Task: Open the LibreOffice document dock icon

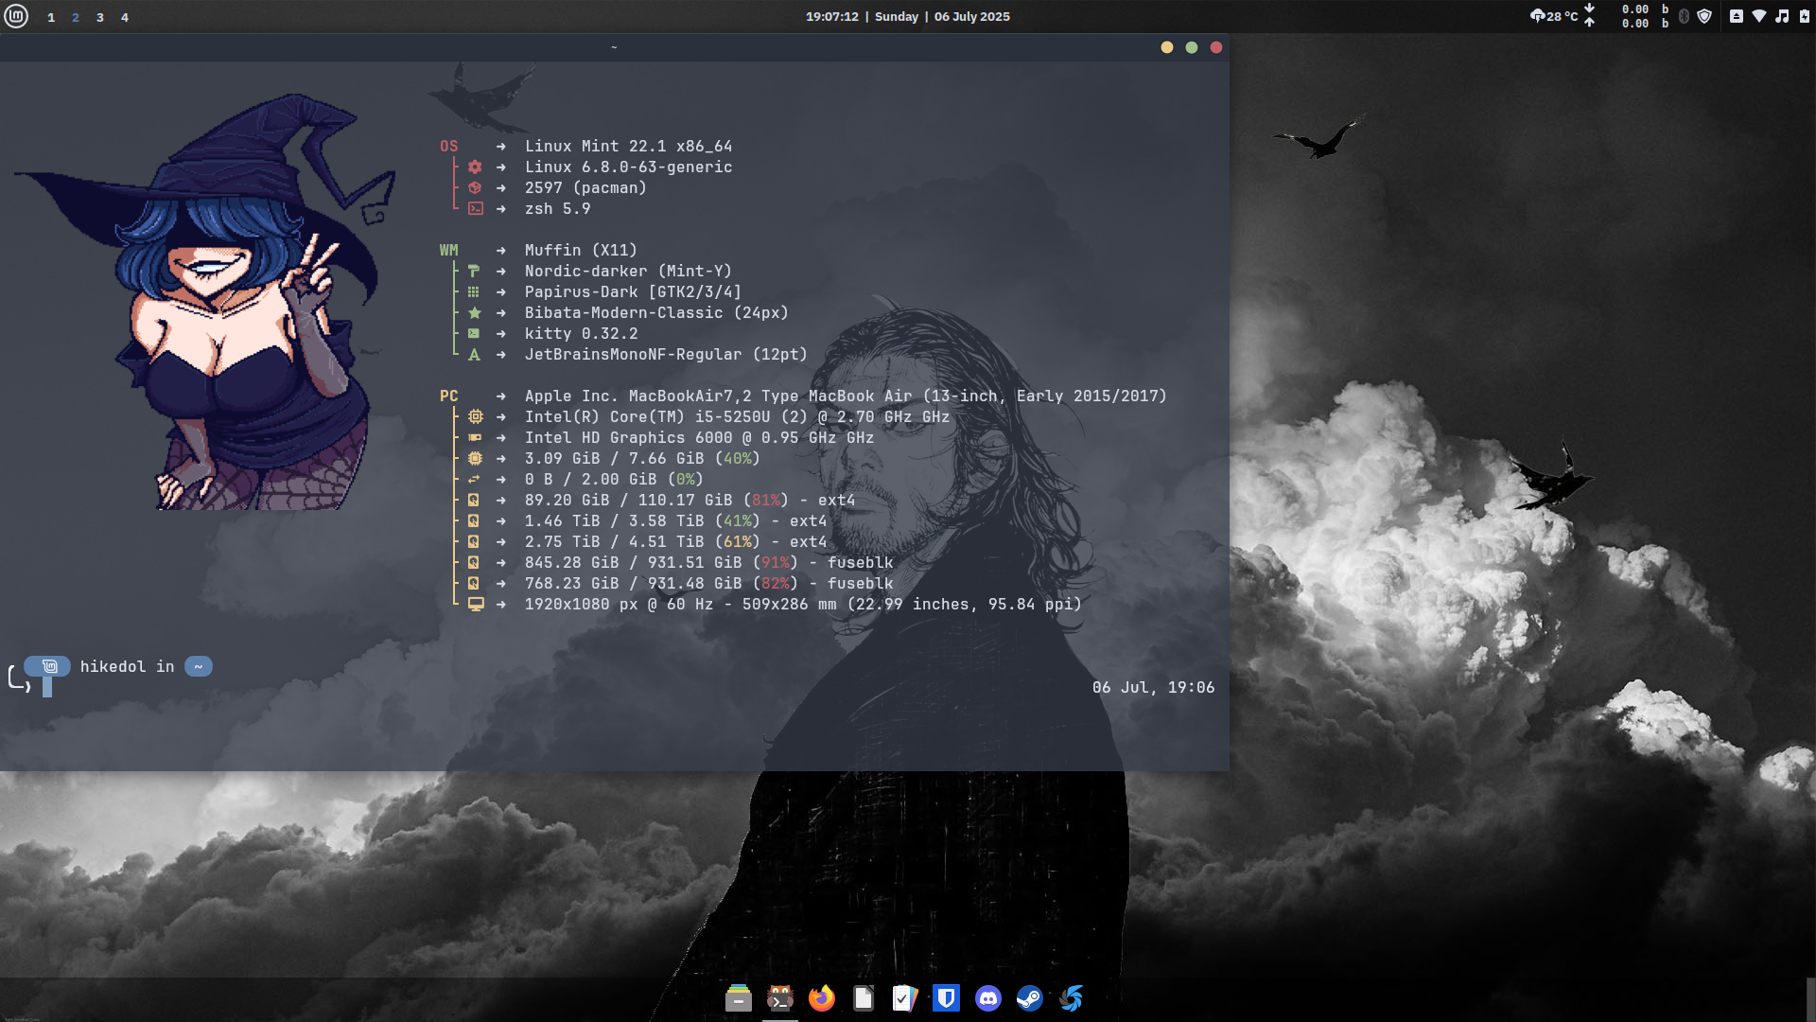Action: click(864, 998)
